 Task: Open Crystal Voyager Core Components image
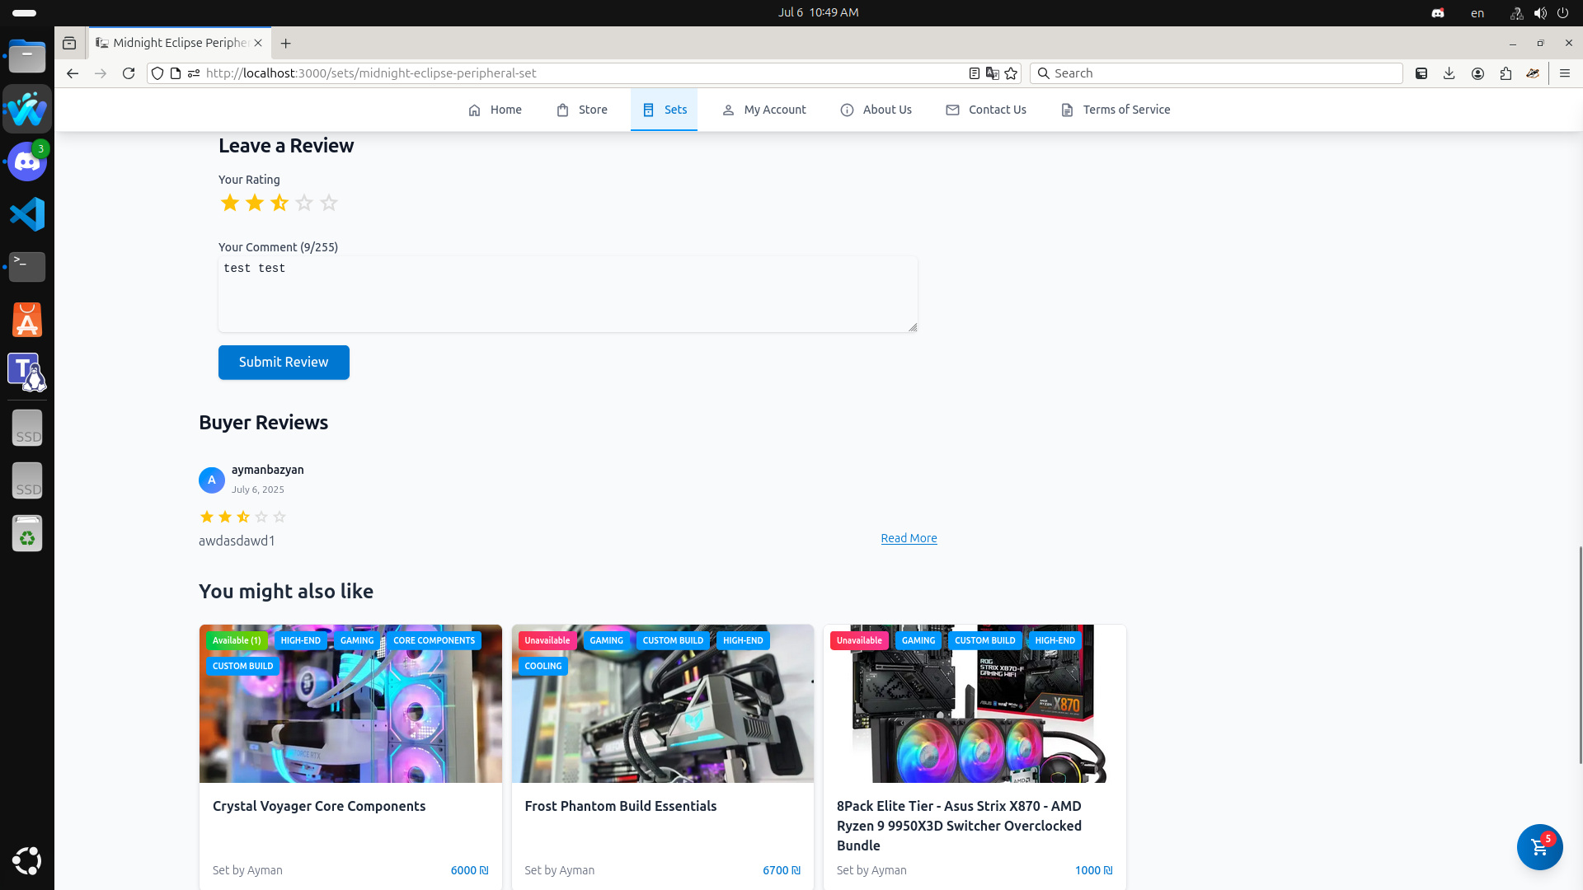[x=350, y=704]
